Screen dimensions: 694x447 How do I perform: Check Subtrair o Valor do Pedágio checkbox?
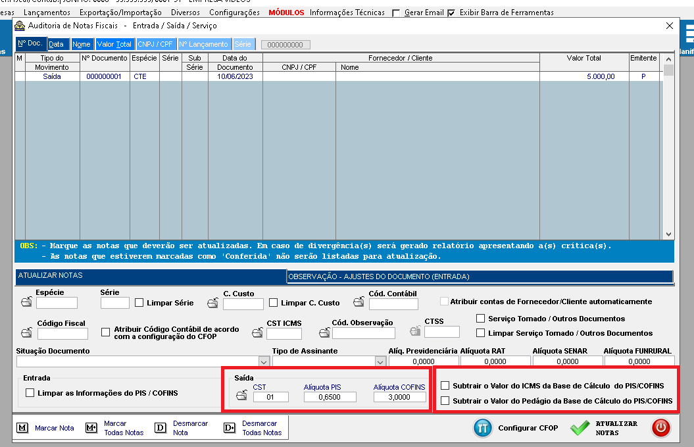pyautogui.click(x=445, y=400)
